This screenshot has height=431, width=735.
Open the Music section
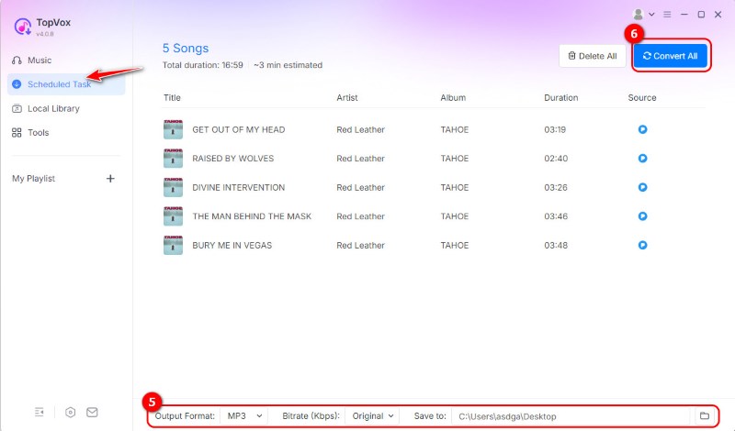click(32, 61)
